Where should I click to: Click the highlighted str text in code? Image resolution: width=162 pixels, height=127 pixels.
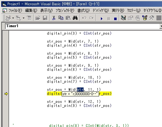tap(80, 90)
